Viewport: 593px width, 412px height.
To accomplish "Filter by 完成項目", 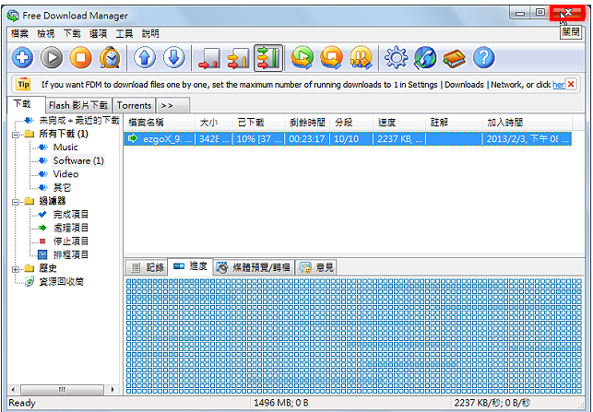I will (x=71, y=215).
